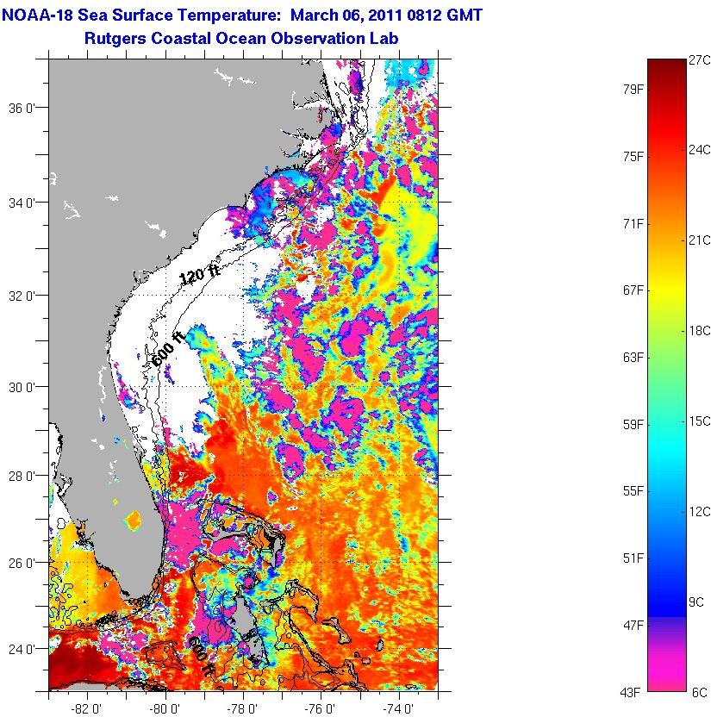Screen dimensions: 711x717
Task: Click the '59F' colorbar label
Action: 633,425
